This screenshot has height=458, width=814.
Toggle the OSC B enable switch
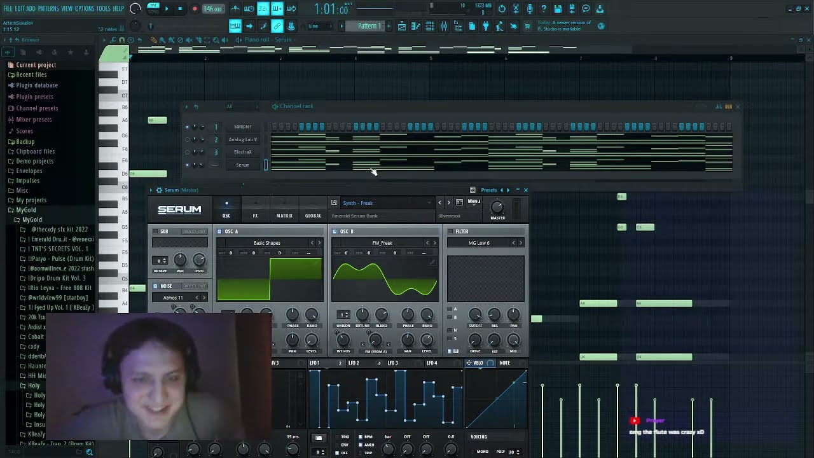pyautogui.click(x=335, y=232)
